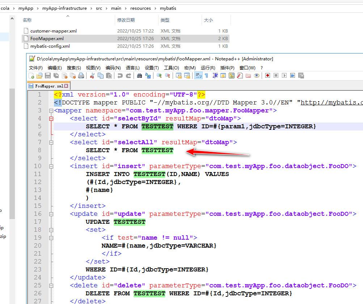Viewport: 363px width, 304px height.
Task: Collapse the mapper tag fold on line 3
Action: [x=51, y=111]
